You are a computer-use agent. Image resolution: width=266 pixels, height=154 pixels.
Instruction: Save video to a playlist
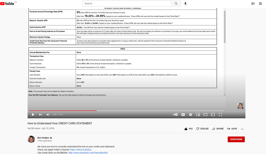tap(232, 129)
